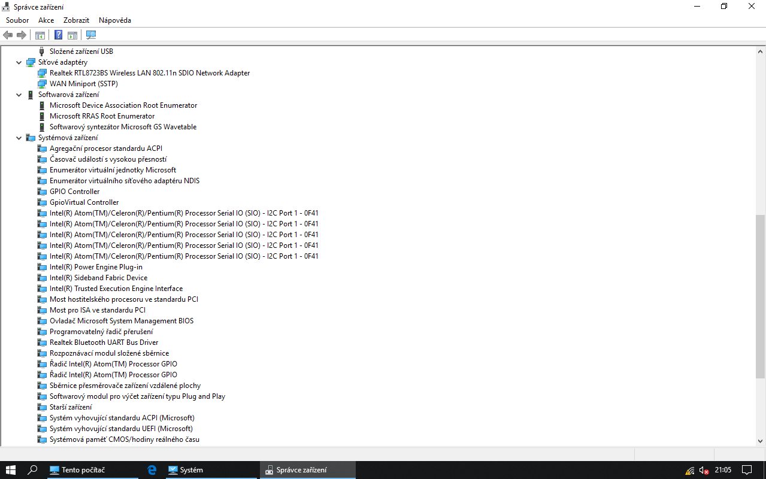Open the notification Action Center icon
The image size is (766, 479).
point(747,470)
